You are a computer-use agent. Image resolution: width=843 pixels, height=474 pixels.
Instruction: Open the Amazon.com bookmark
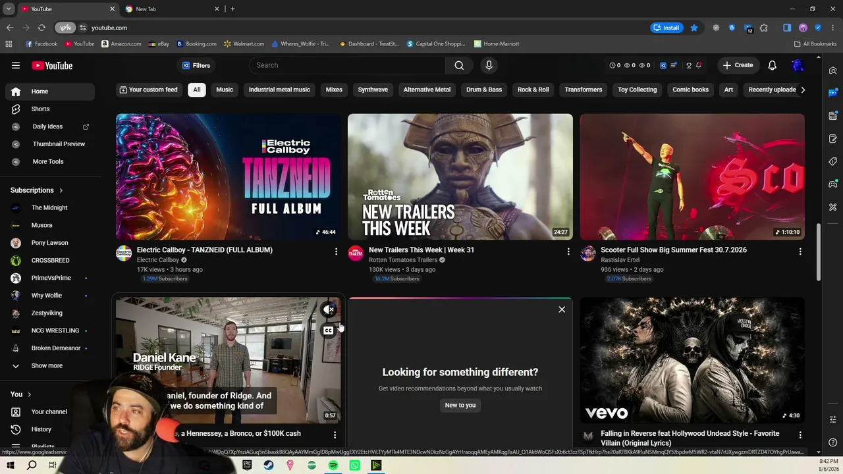[121, 44]
